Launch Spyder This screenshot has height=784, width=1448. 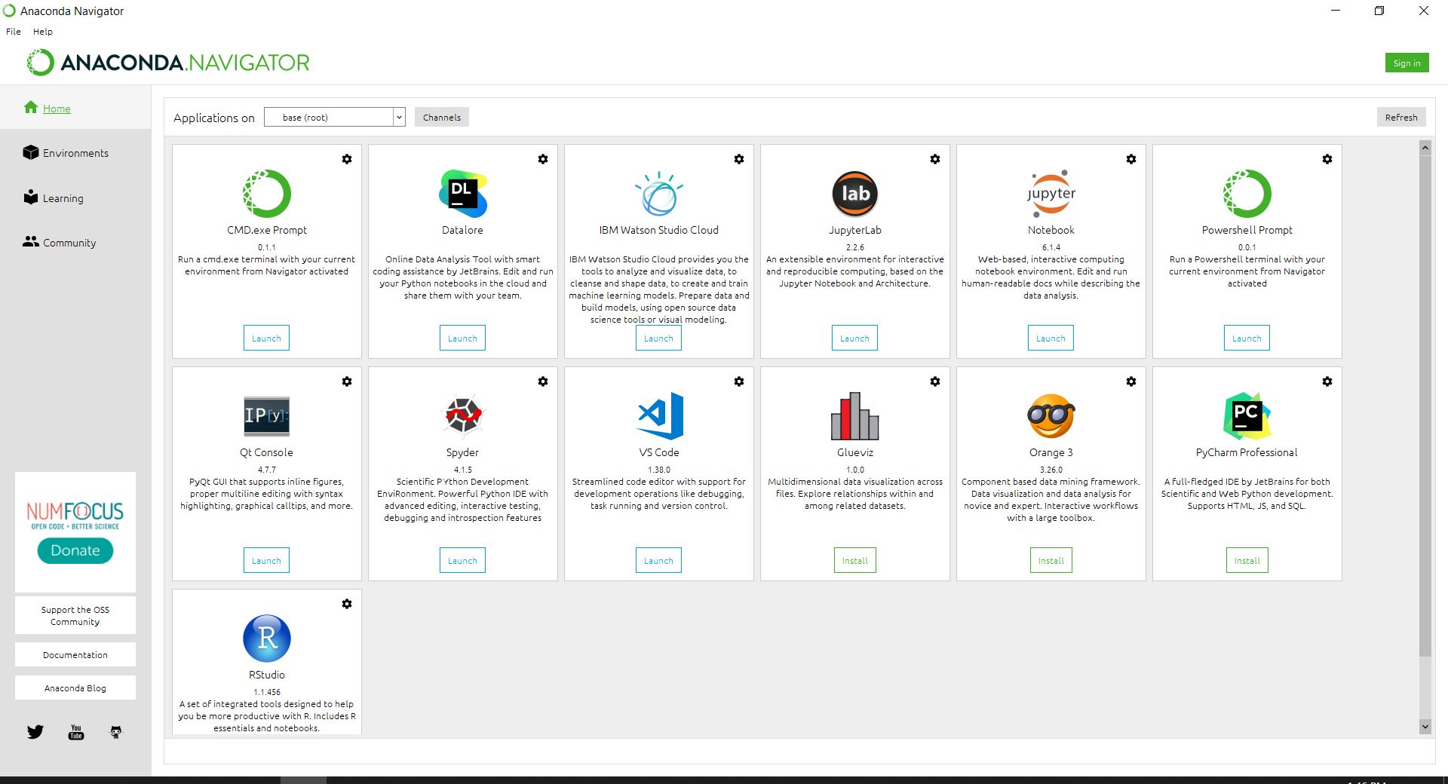[x=462, y=561]
